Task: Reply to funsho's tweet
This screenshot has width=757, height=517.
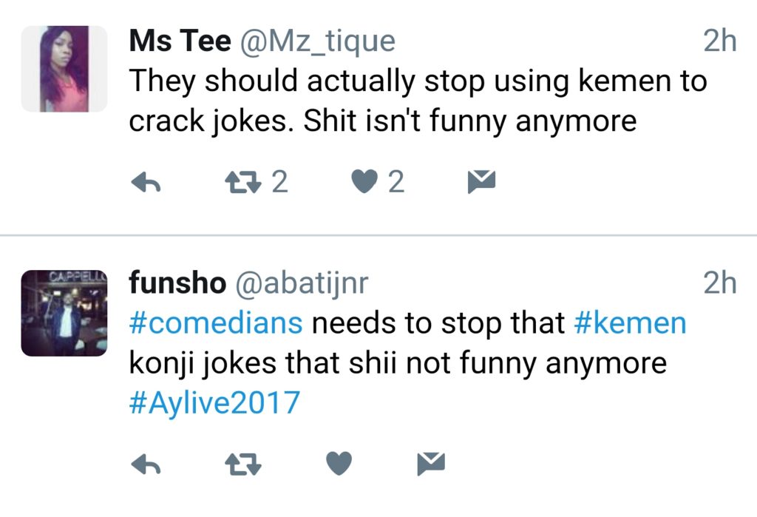Action: point(146,464)
